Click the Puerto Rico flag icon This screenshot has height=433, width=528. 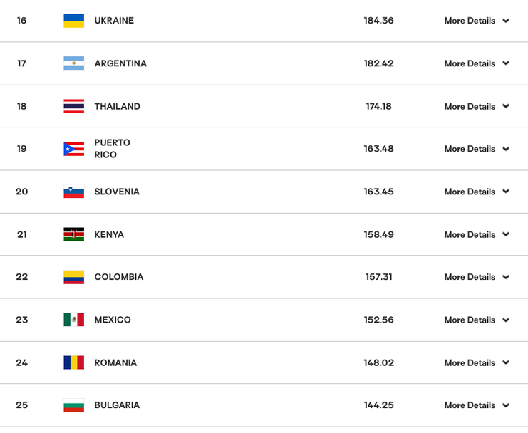(73, 149)
